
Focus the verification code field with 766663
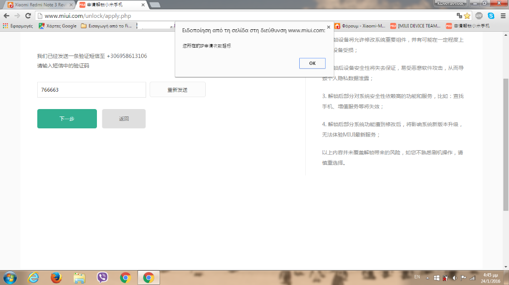91,90
